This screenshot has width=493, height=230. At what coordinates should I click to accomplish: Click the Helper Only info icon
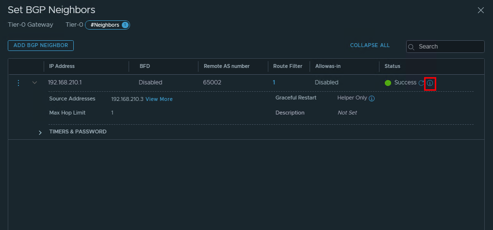tap(372, 99)
